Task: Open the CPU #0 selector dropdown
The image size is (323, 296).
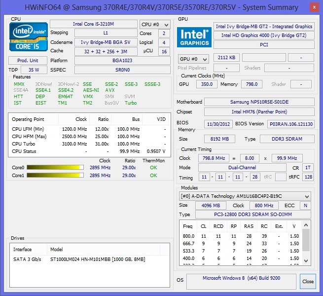Action: (155, 25)
